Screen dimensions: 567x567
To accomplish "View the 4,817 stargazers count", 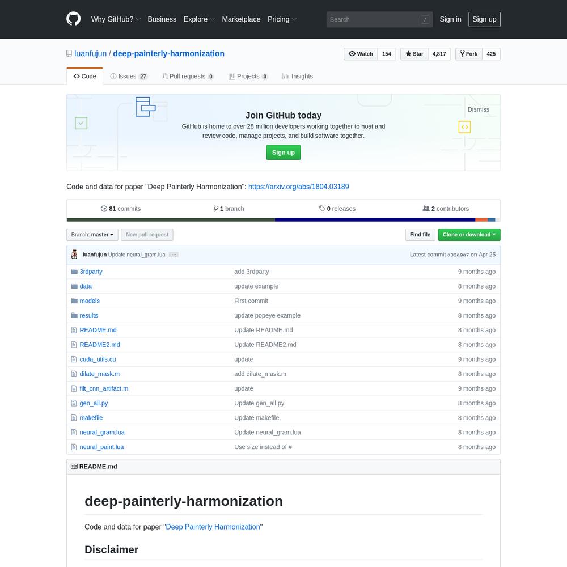I will (x=439, y=54).
